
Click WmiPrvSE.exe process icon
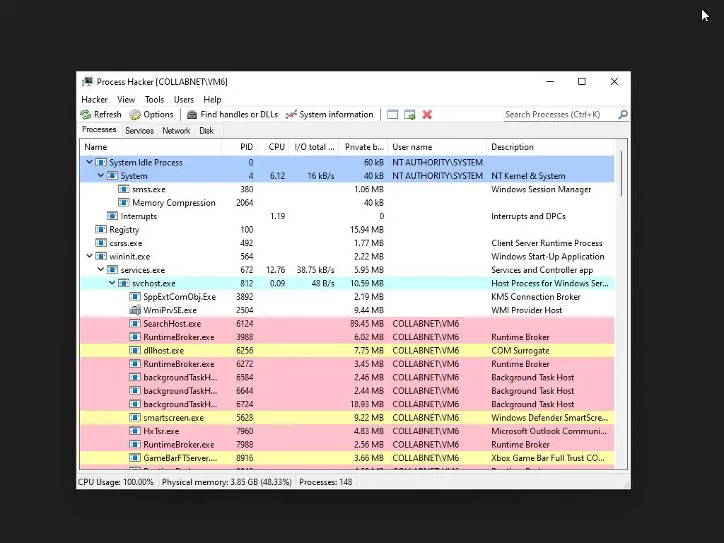click(x=135, y=310)
